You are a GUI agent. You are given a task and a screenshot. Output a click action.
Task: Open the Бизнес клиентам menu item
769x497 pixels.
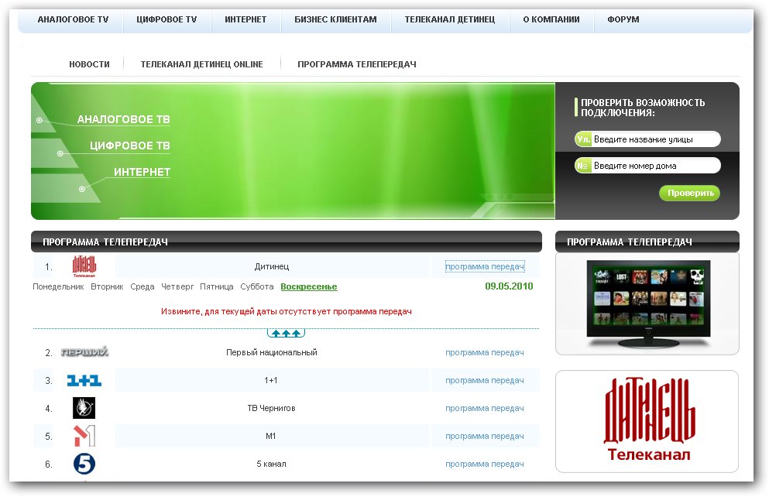(335, 19)
